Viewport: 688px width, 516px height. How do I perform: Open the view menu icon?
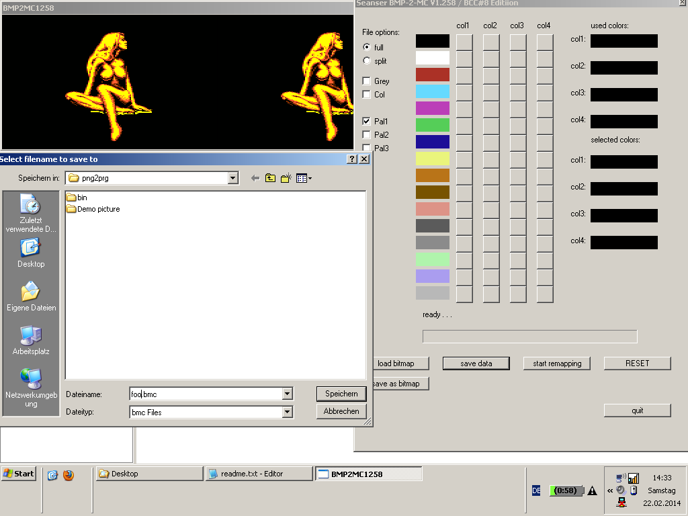click(304, 178)
